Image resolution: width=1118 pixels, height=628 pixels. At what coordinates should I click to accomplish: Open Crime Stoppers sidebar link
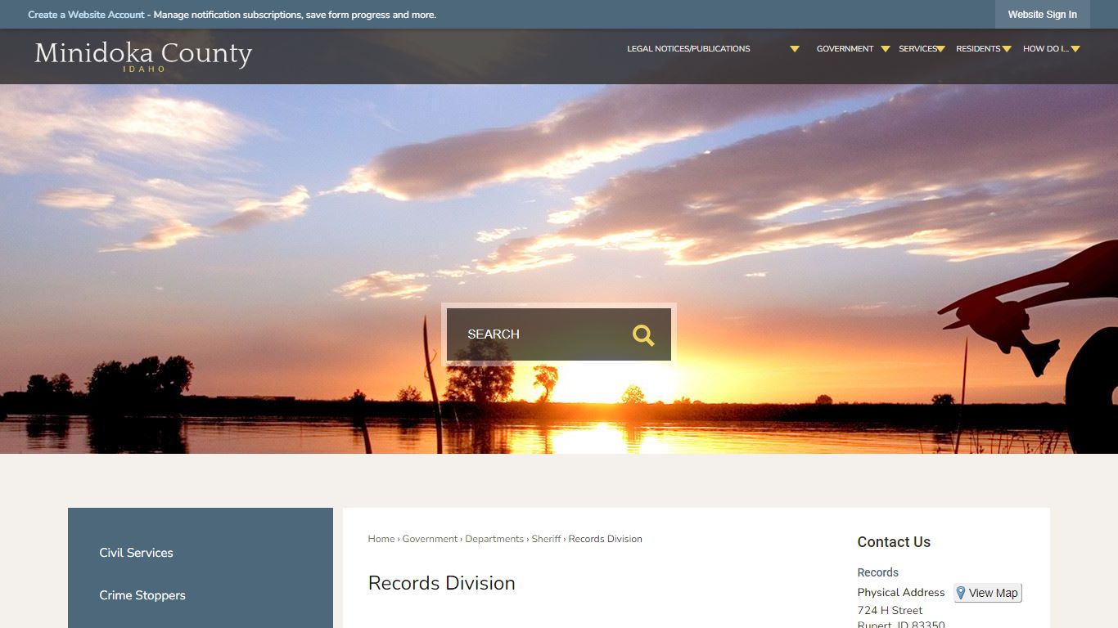tap(142, 595)
